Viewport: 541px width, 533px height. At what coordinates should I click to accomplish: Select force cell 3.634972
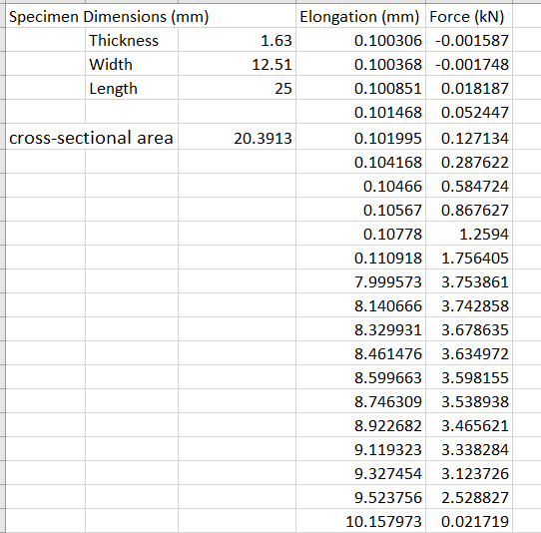click(x=469, y=353)
